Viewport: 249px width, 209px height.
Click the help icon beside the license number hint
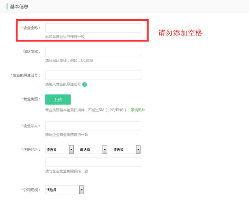85,85
